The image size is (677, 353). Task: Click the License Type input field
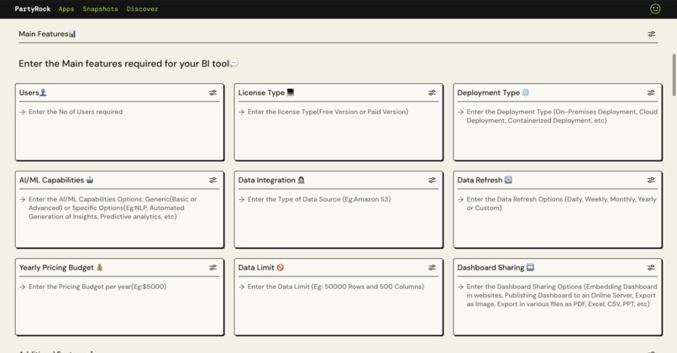[x=338, y=132]
